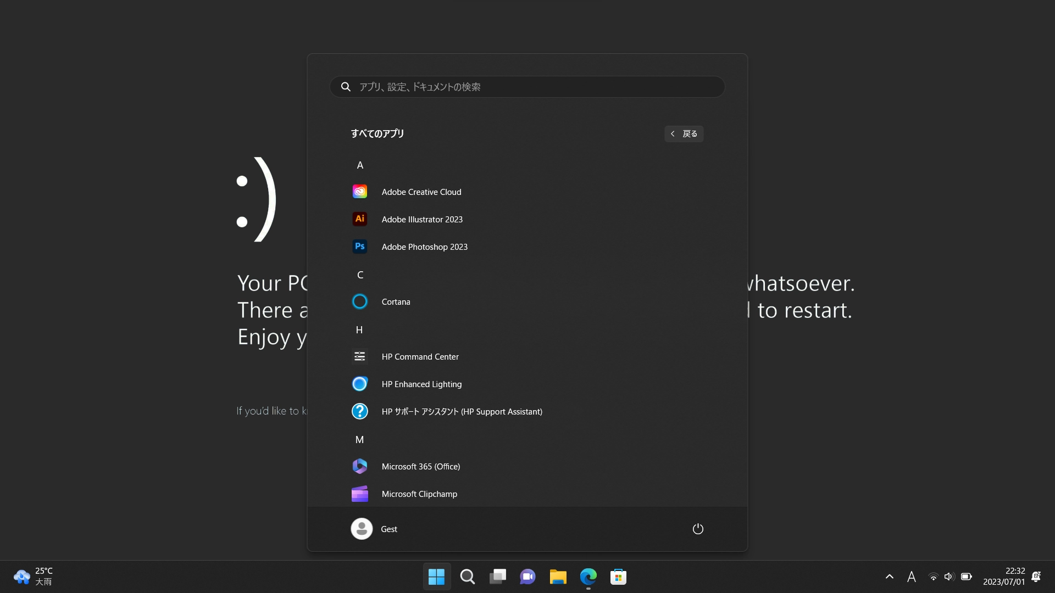
Task: Launch Microsoft 365 (Office)
Action: (x=420, y=466)
